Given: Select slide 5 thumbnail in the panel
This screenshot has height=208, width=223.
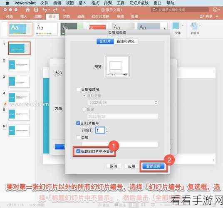Looking at the screenshot, I should [x=19, y=114].
